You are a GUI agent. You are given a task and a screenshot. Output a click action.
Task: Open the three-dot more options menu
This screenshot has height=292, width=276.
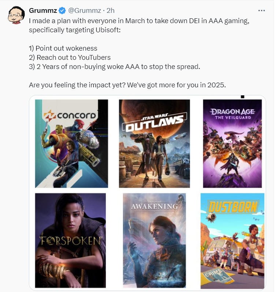tap(261, 11)
